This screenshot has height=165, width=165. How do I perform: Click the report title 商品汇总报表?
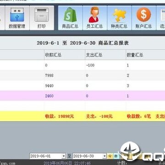114,43
